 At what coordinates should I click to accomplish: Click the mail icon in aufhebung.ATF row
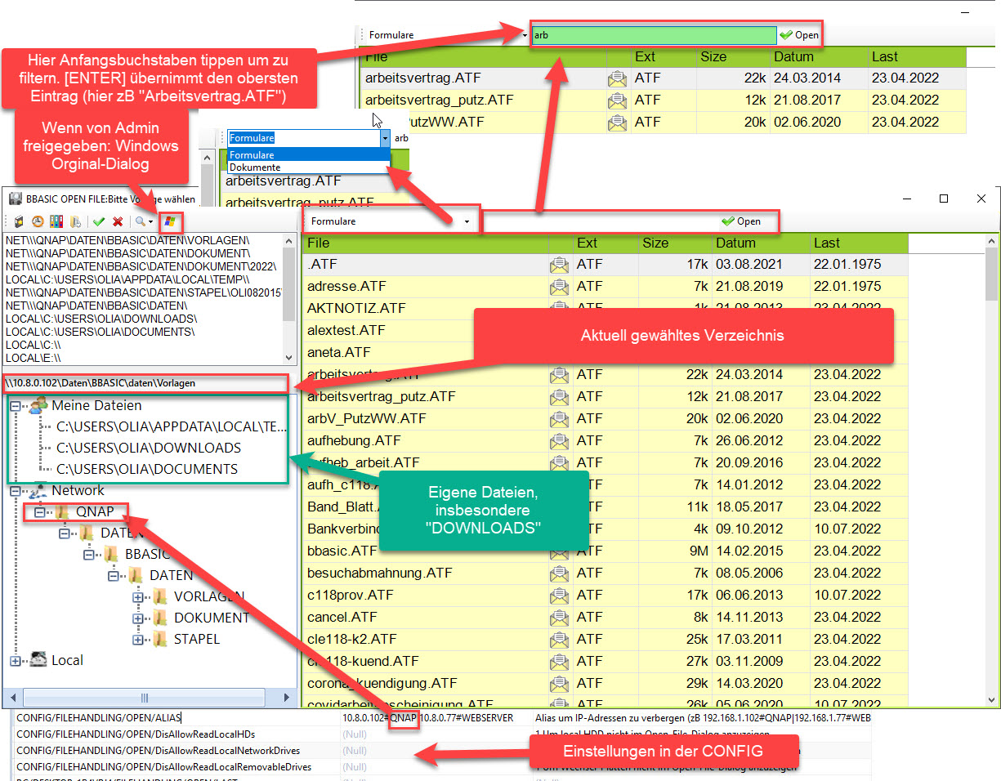click(x=559, y=441)
